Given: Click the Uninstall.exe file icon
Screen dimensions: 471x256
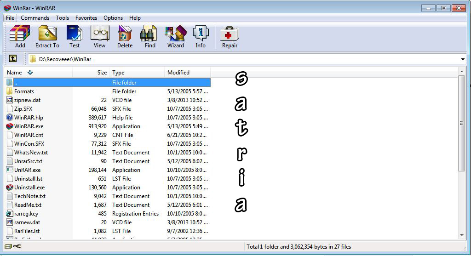Looking at the screenshot, I should click(10, 187).
